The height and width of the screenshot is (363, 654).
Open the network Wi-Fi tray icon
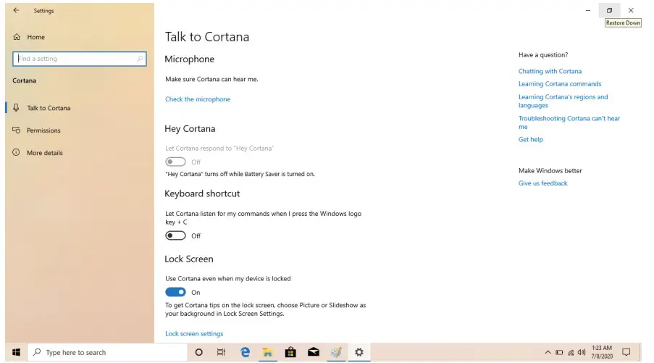571,353
